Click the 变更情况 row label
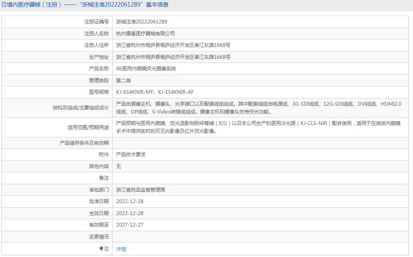 pyautogui.click(x=99, y=237)
